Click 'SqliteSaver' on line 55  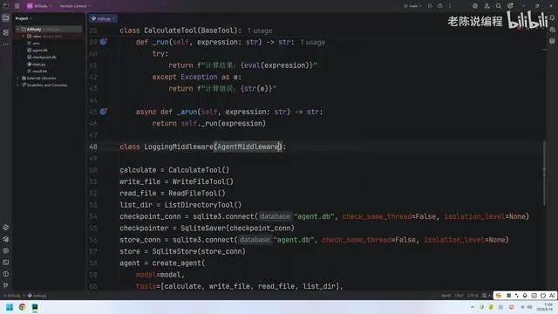pyautogui.click(x=203, y=229)
